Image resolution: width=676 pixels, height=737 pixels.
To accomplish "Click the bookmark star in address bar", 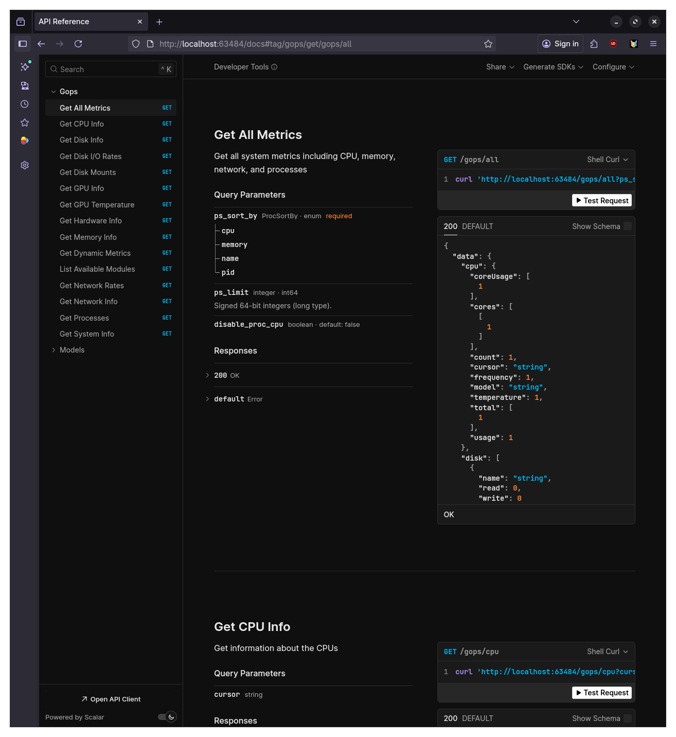I will tap(488, 44).
